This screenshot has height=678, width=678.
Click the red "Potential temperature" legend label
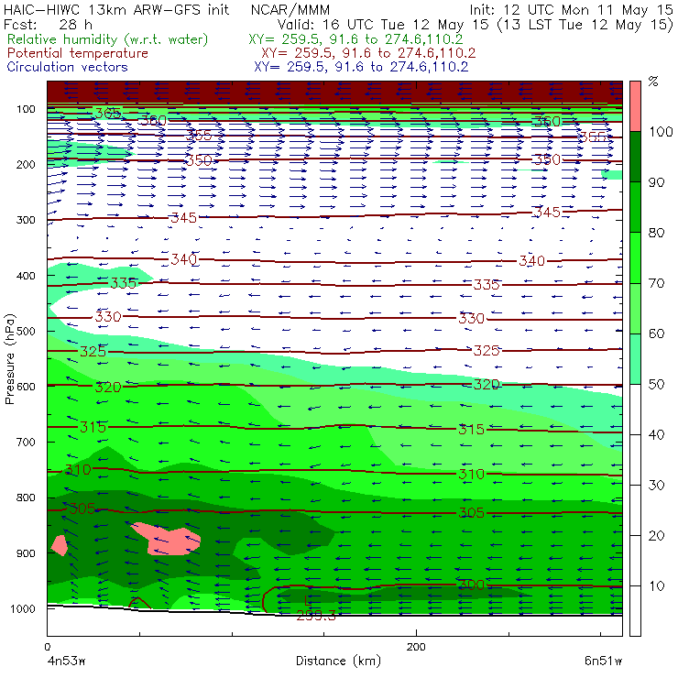[77, 53]
